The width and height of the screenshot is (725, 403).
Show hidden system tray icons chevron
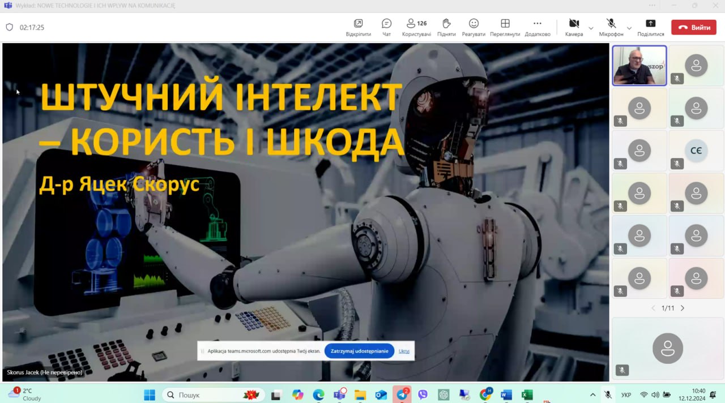click(x=592, y=395)
